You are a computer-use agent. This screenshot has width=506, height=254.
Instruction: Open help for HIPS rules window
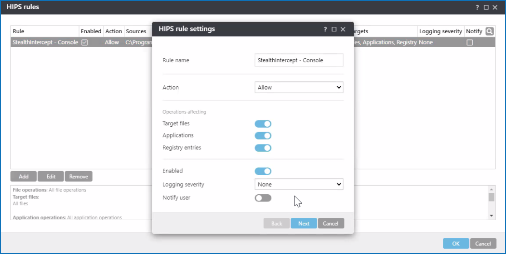pos(478,7)
